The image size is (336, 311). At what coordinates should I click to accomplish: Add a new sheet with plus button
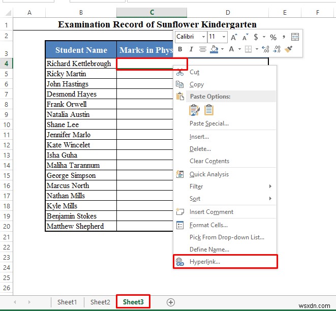tap(171, 302)
